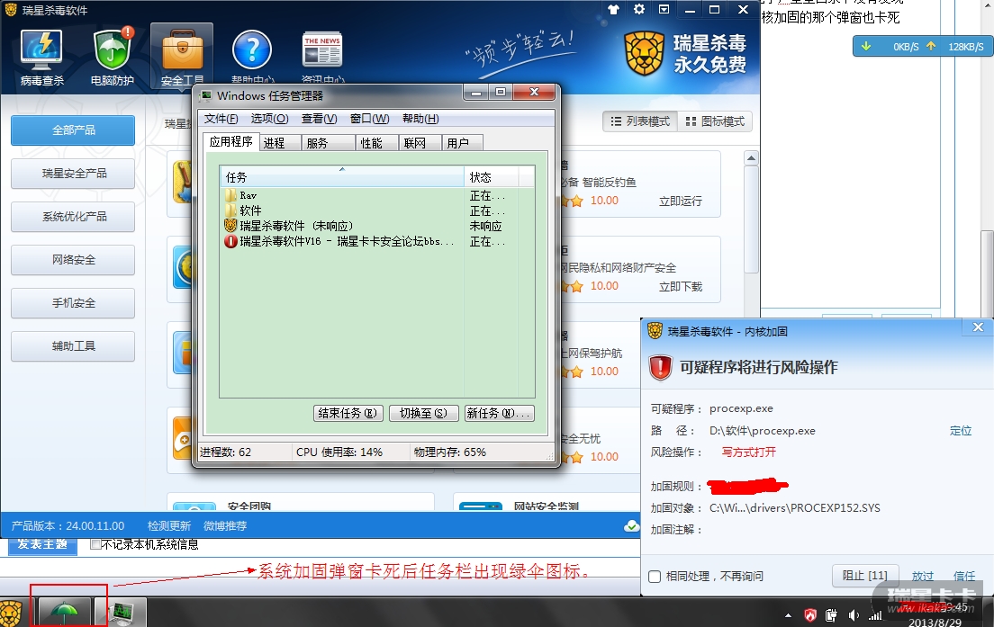Viewport: 994px width, 627px height.
Task: Select the 网络安全 category
Action: 73,260
